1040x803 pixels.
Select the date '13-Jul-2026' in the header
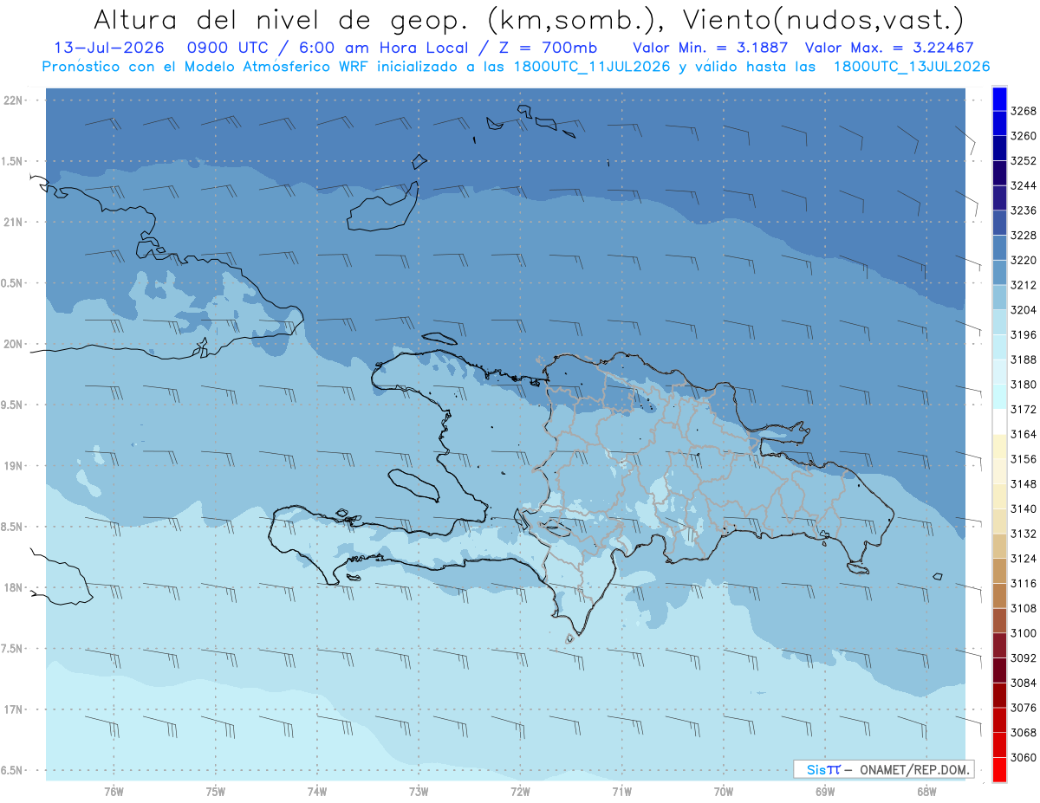(107, 47)
